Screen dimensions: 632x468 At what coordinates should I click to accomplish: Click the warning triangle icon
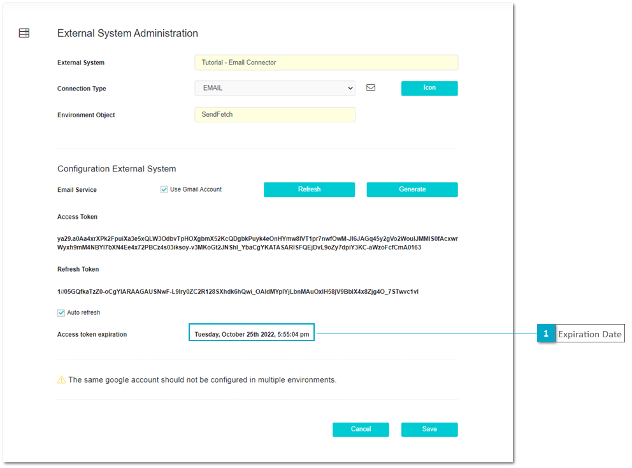pyautogui.click(x=61, y=379)
